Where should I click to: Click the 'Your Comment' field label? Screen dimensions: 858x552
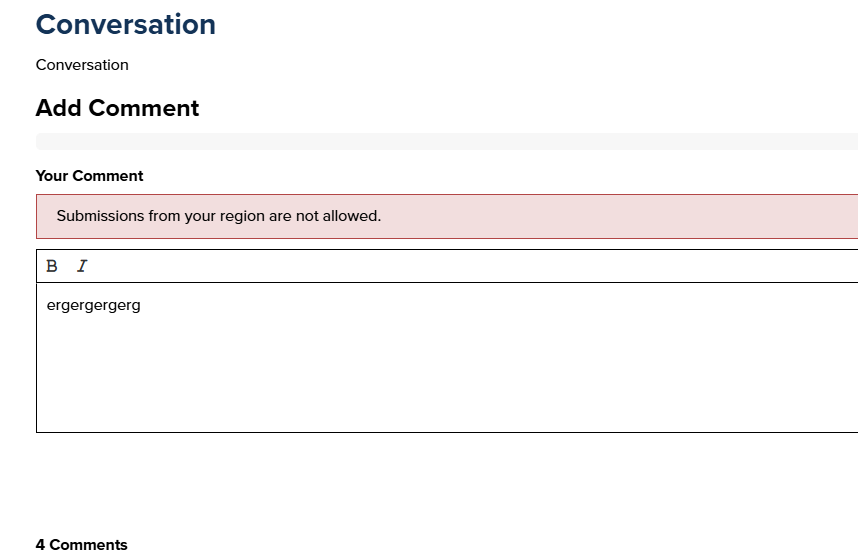(x=89, y=176)
